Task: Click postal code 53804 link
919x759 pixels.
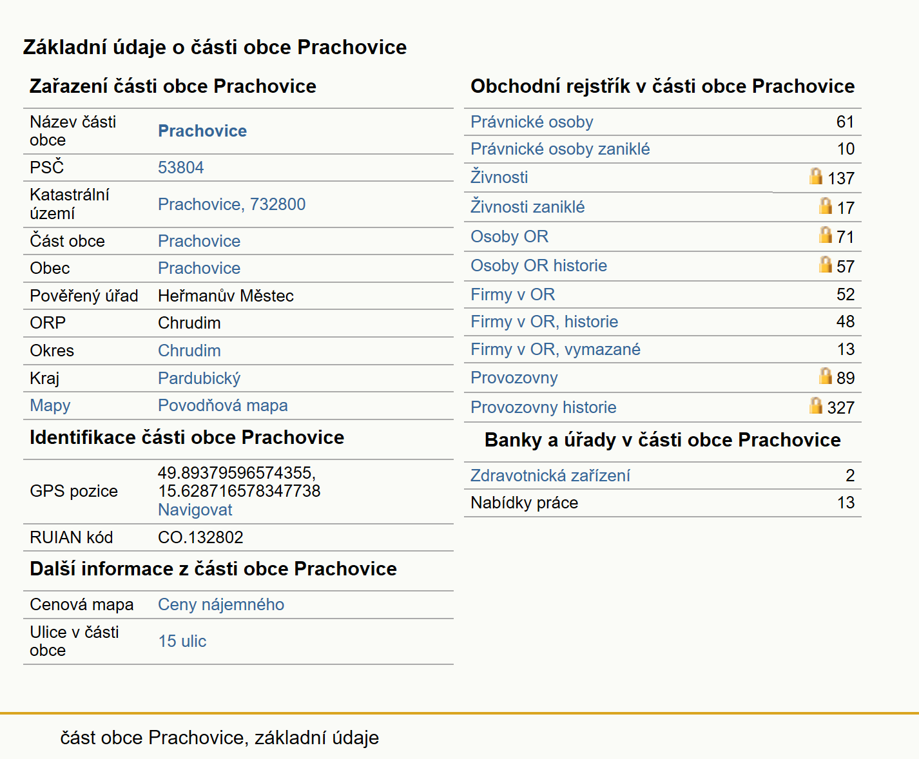Action: (181, 168)
